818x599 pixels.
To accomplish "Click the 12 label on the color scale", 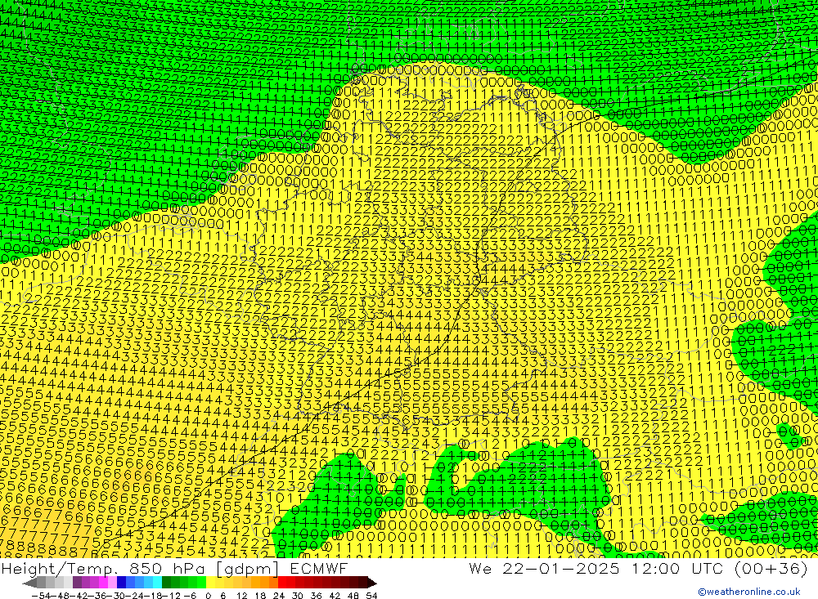I will coord(242,596).
